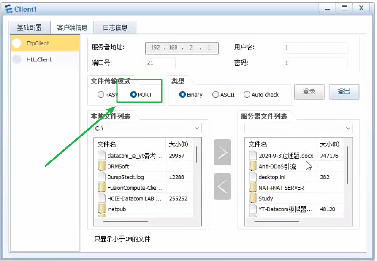Click the Study folder icon
The image size is (377, 261).
coord(253,198)
